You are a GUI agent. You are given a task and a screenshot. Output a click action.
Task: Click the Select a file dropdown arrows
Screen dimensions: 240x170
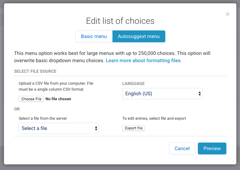(x=96, y=128)
